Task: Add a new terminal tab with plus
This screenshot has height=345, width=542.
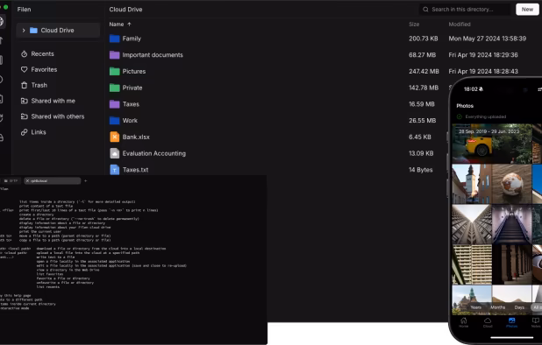Action: point(86,180)
